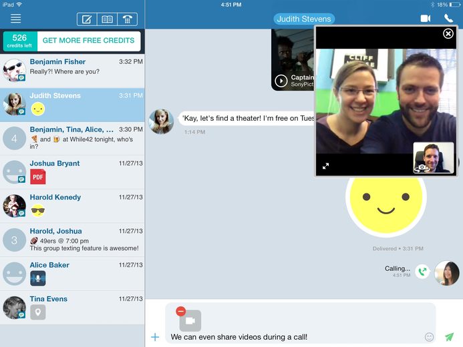This screenshot has width=463, height=347.
Task: Tap the 4:51 PM status bar clock
Action: coord(231,5)
